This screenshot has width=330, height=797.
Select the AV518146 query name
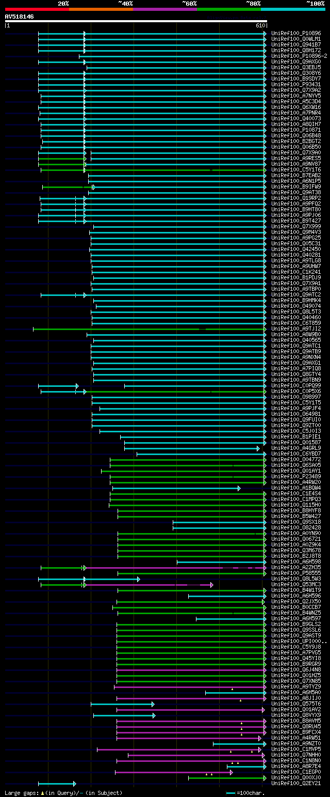[x=20, y=17]
